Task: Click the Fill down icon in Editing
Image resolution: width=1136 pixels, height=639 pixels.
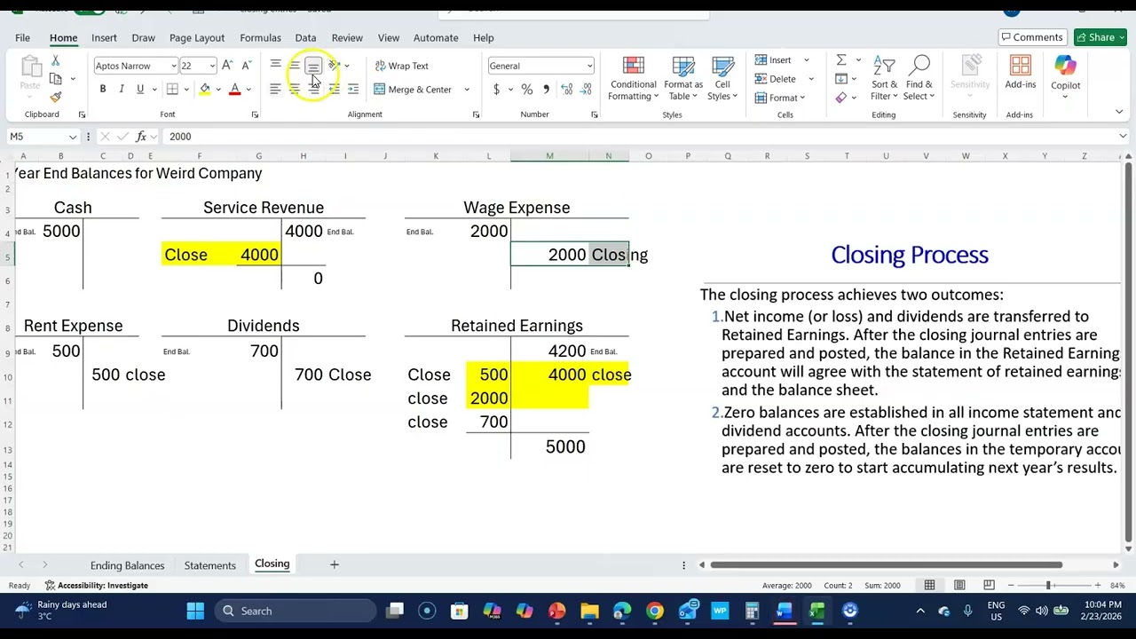Action: [841, 79]
